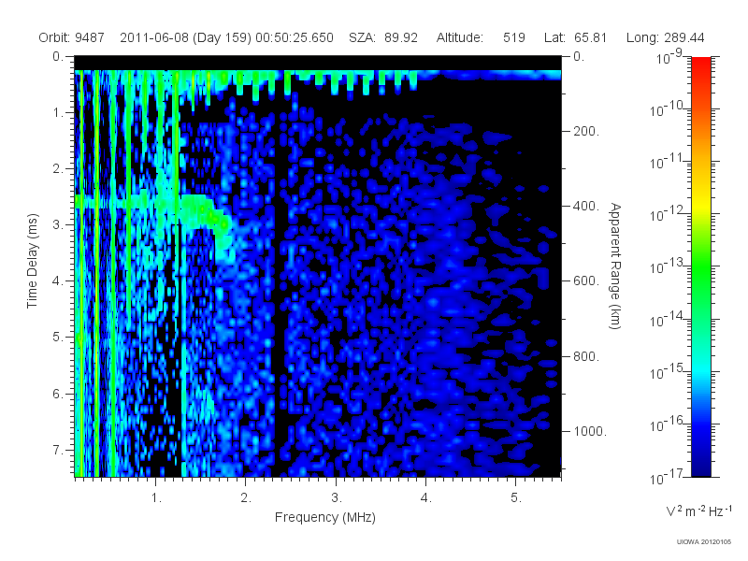This screenshot has width=748, height=561.
Task: Click the red top of the color bar
Action: click(701, 66)
